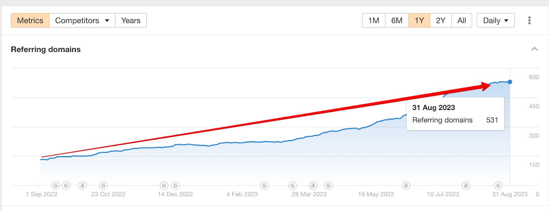Click the 'a' marker right of 10 Jul 2023
Viewport: 549px width, 211px height.
pyautogui.click(x=466, y=186)
